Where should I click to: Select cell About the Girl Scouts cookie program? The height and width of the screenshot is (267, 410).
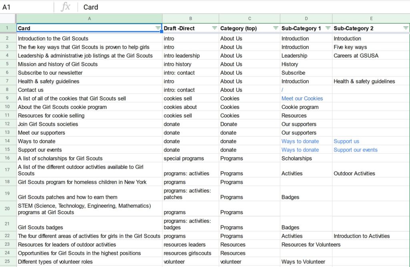(x=89, y=107)
